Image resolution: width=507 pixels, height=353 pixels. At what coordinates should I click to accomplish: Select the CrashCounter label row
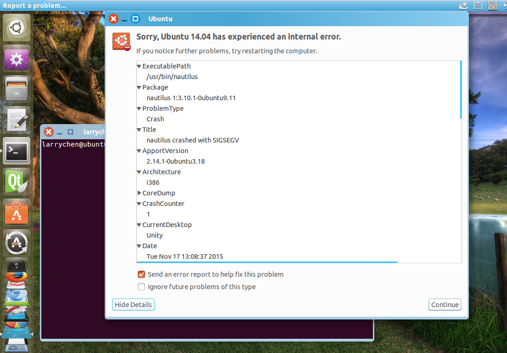coord(299,204)
